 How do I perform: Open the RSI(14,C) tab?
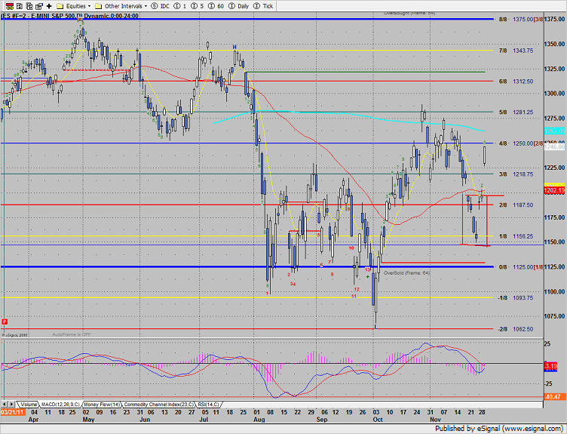[x=208, y=405]
